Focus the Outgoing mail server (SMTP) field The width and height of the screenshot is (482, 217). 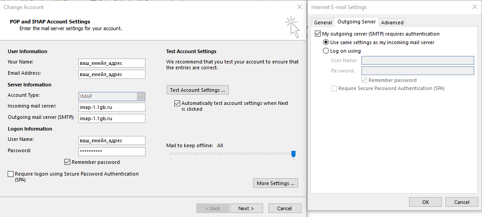click(x=112, y=118)
